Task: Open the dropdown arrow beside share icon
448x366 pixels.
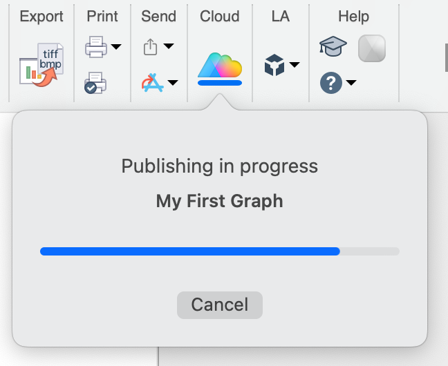Action: pos(169,47)
